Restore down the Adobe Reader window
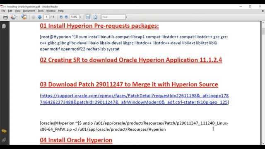 pyautogui.click(x=250, y=7)
